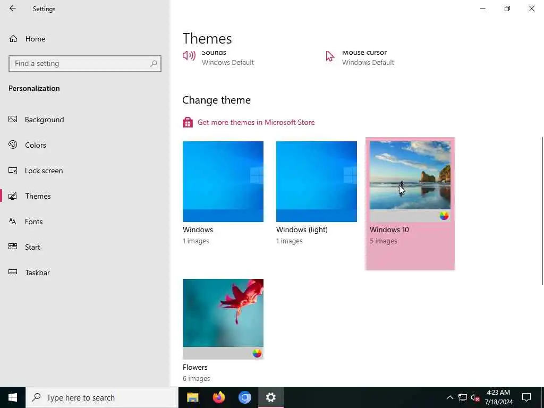This screenshot has width=544, height=408.
Task: Apply the Windows theme thumbnail
Action: [x=223, y=182]
